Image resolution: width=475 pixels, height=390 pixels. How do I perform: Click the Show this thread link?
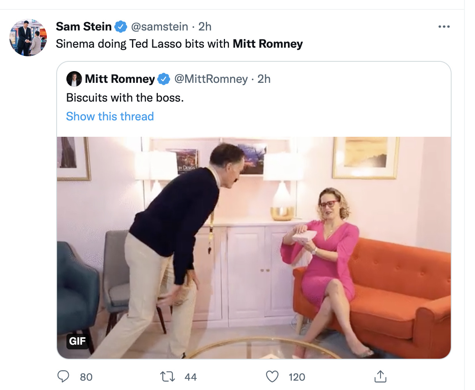click(110, 116)
